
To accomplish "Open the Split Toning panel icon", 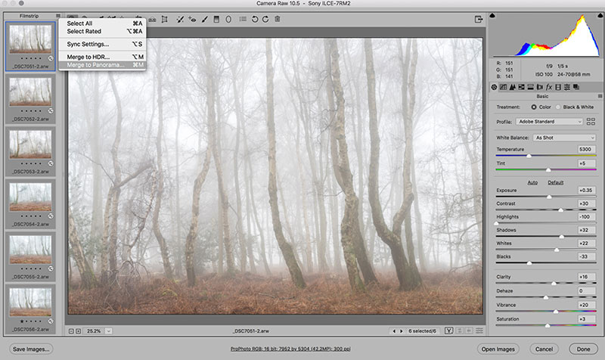I will tap(531, 87).
